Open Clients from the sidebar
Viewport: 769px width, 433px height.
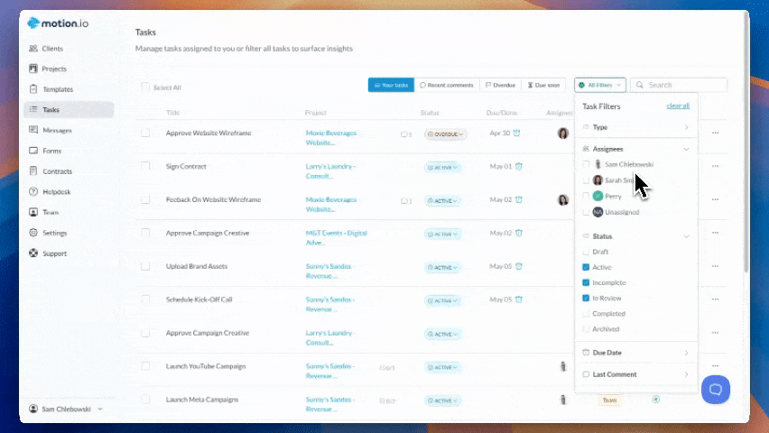(x=46, y=49)
